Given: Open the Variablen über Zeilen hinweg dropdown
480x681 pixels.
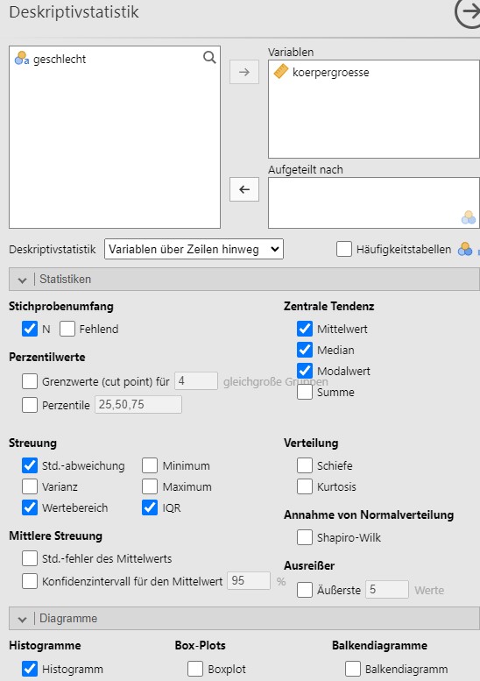Looking at the screenshot, I should 194,249.
